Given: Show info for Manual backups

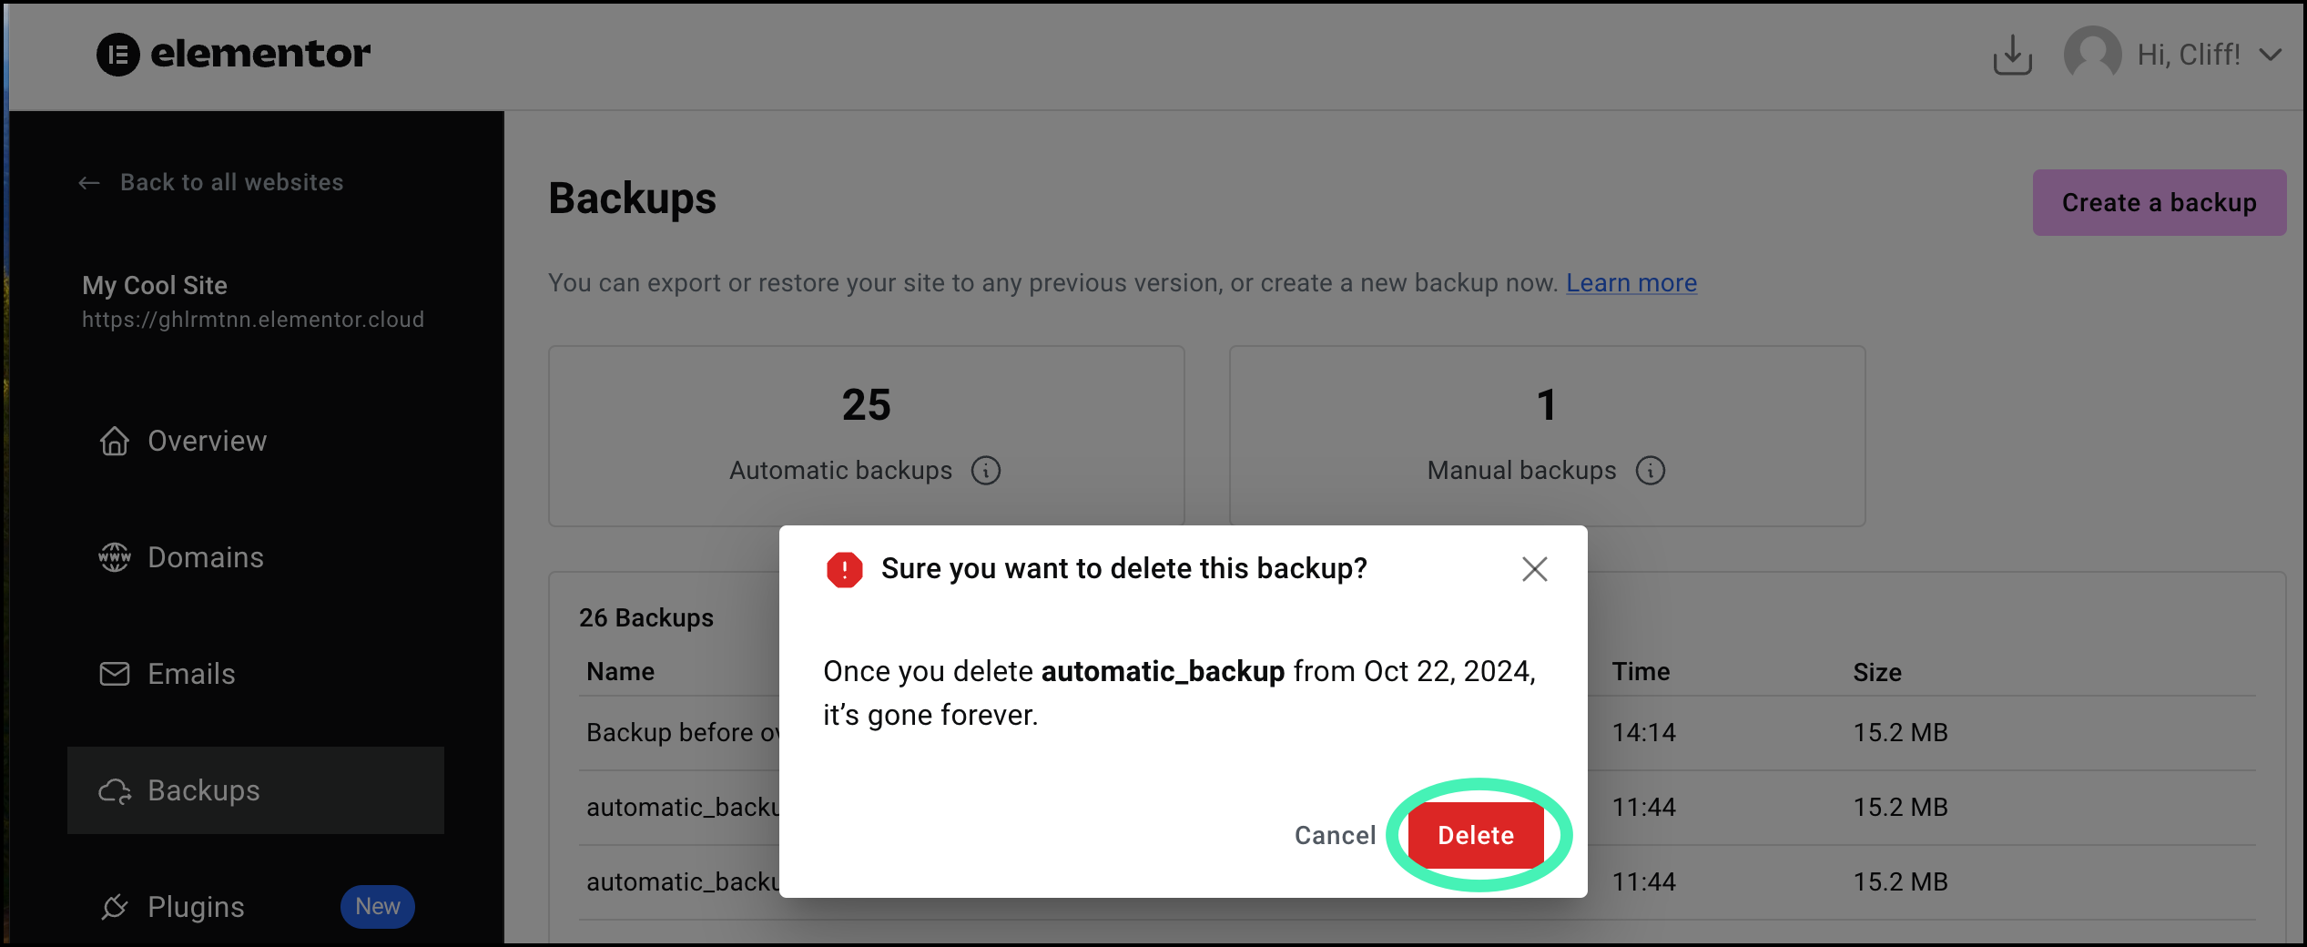Looking at the screenshot, I should [1651, 471].
